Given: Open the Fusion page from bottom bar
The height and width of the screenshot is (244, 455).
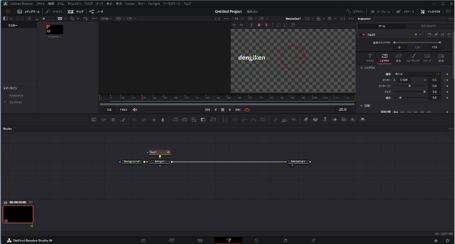Looking at the screenshot, I should 228,241.
